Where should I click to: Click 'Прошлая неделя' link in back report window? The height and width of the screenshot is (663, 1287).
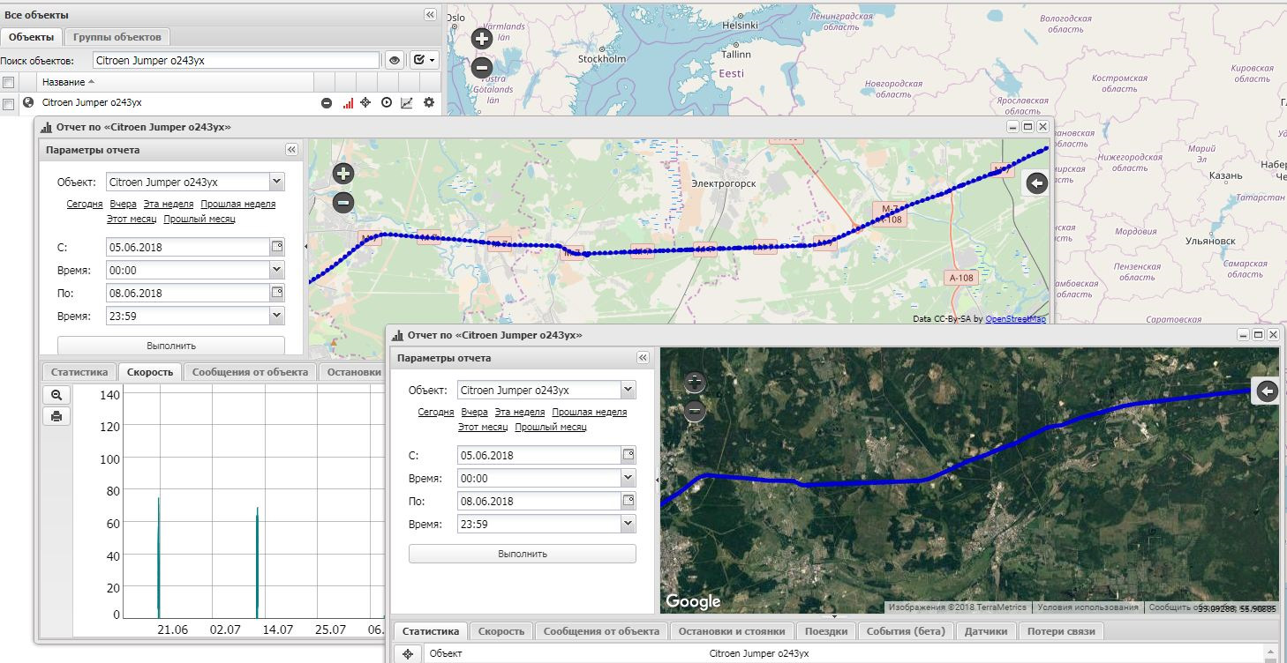coord(238,204)
